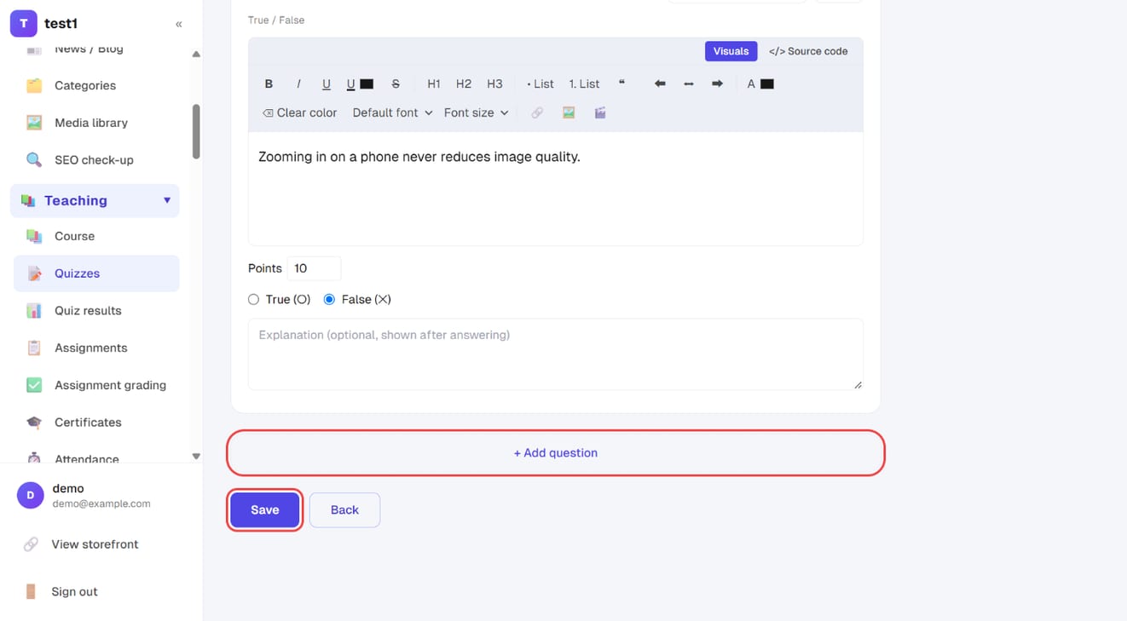Center-align the text

coord(689,83)
